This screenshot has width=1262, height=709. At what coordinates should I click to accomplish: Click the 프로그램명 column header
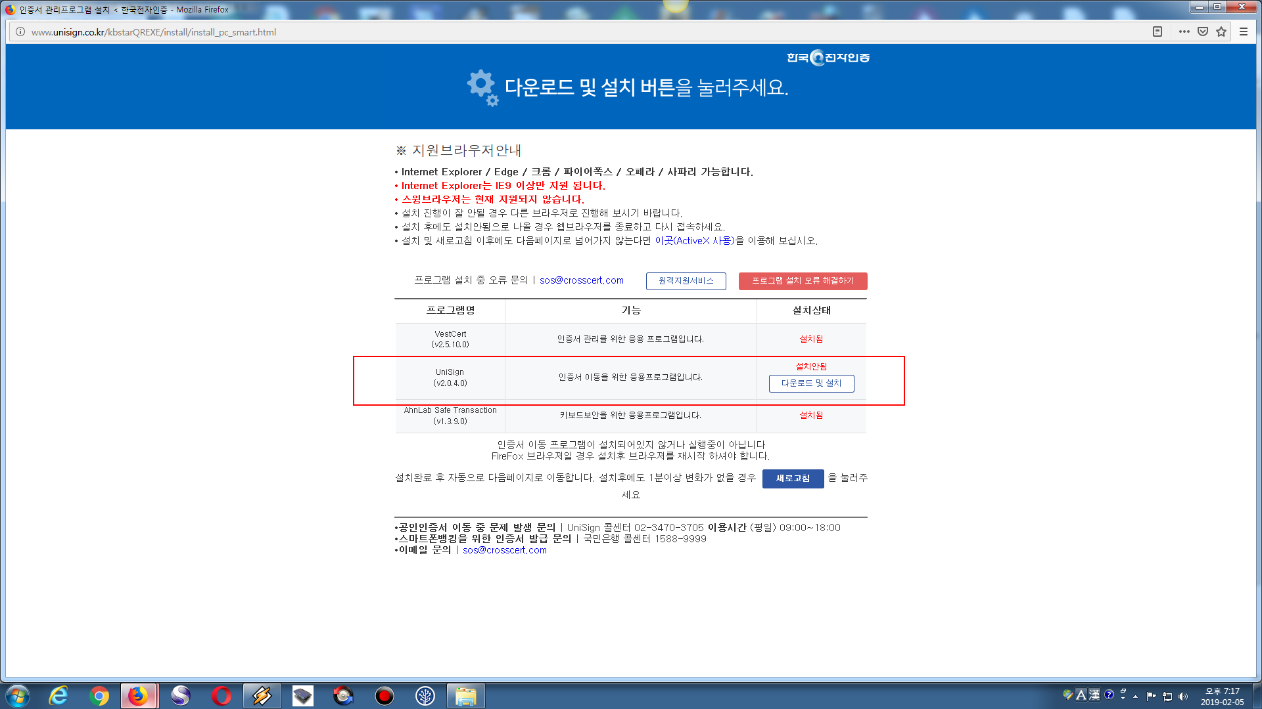pos(450,311)
